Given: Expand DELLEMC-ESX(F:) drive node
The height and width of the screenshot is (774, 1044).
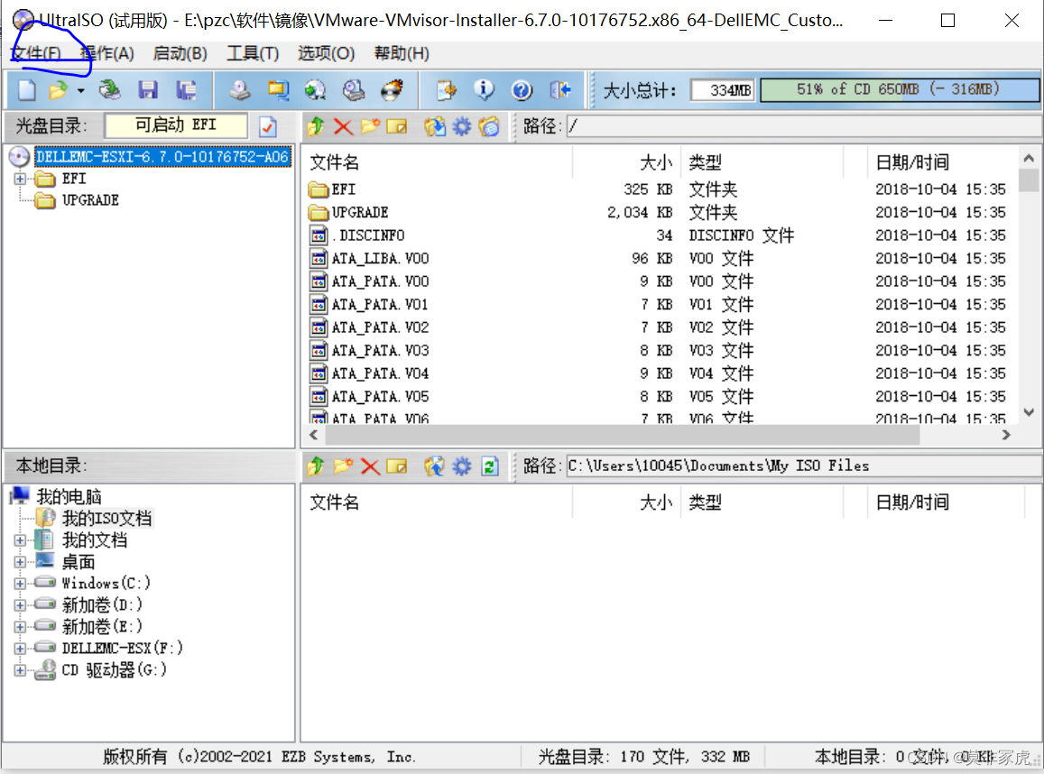Looking at the screenshot, I should 20,649.
